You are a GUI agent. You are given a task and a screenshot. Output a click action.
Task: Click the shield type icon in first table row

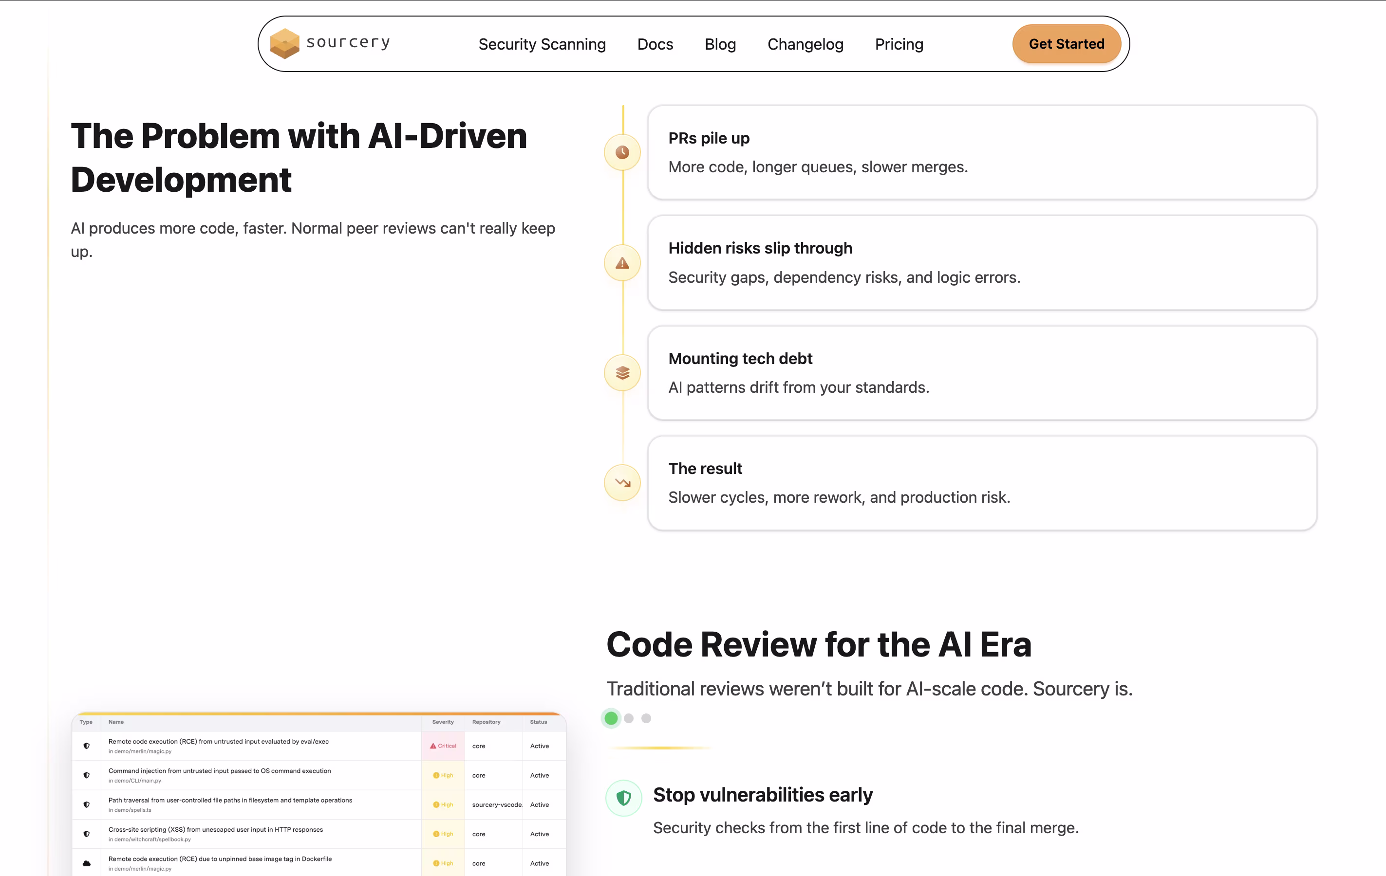tap(86, 746)
